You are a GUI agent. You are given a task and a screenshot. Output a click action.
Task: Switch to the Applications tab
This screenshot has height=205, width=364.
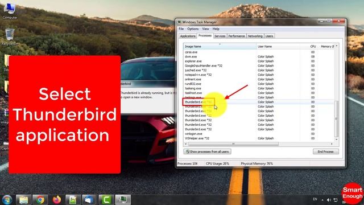188,36
